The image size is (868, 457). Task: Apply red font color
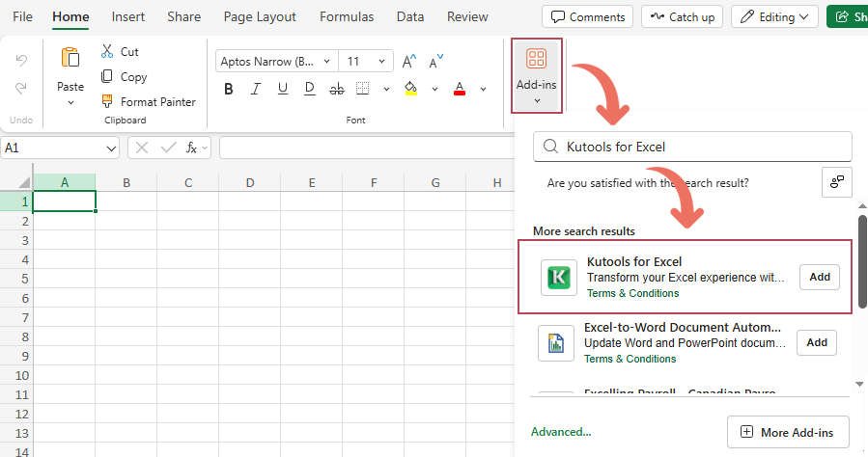point(460,89)
